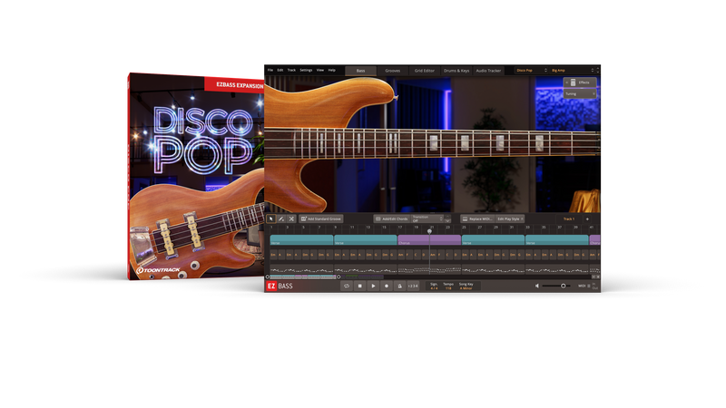Select the Track 1 tab

coord(569,219)
